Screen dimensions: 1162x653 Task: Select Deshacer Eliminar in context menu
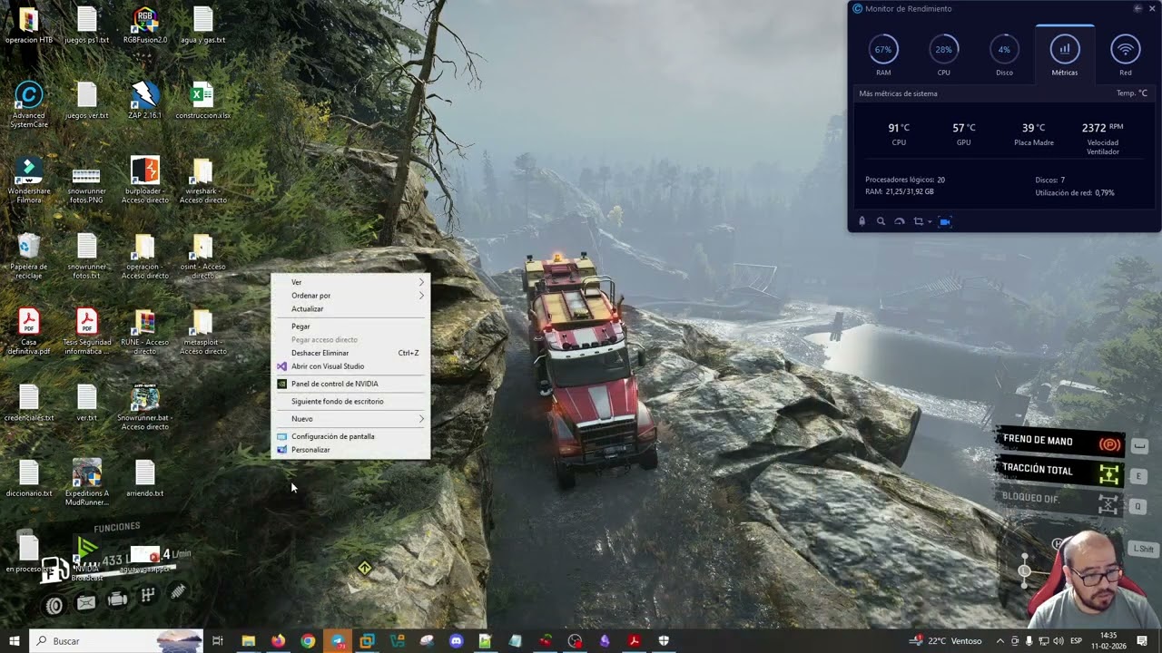[350, 353]
